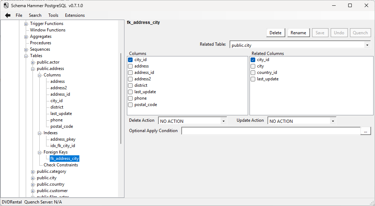Enable the country_id checkbox in Related Columns

click(253, 72)
